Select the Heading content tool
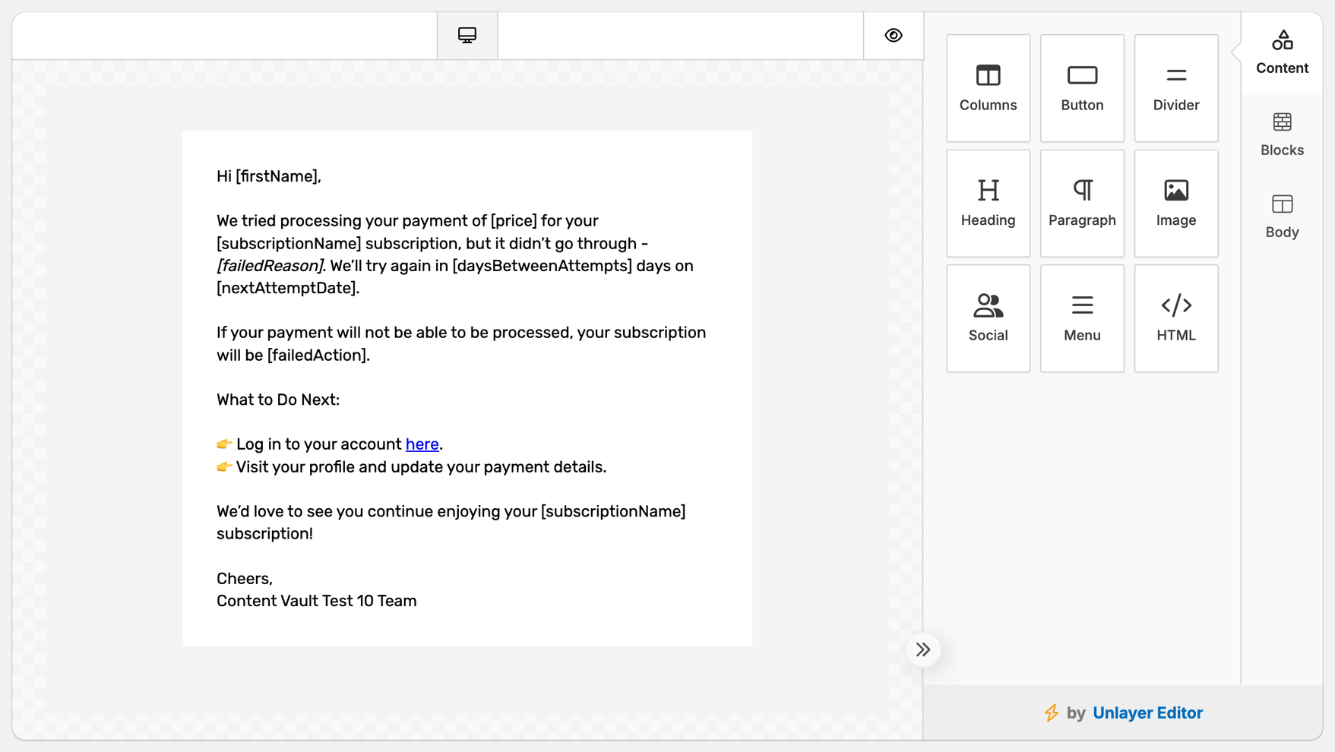Image resolution: width=1335 pixels, height=752 pixels. click(x=988, y=203)
